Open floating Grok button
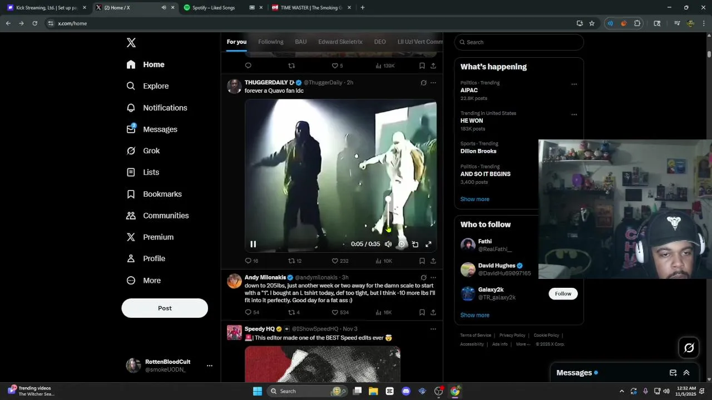Viewport: 712px width, 400px height. (x=689, y=348)
